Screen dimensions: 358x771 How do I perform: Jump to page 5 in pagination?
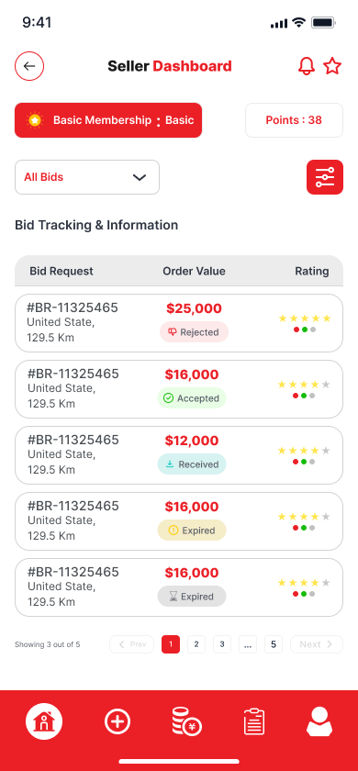tap(274, 644)
